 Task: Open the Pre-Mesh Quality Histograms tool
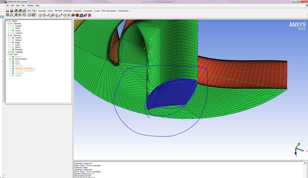(x=77, y=15)
